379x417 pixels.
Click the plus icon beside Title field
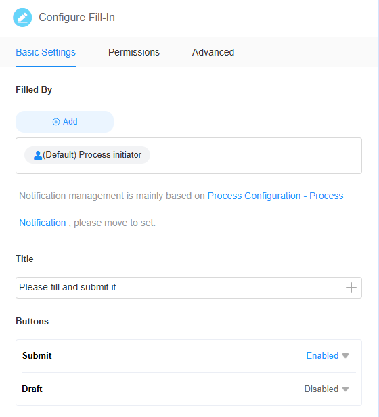(x=351, y=288)
